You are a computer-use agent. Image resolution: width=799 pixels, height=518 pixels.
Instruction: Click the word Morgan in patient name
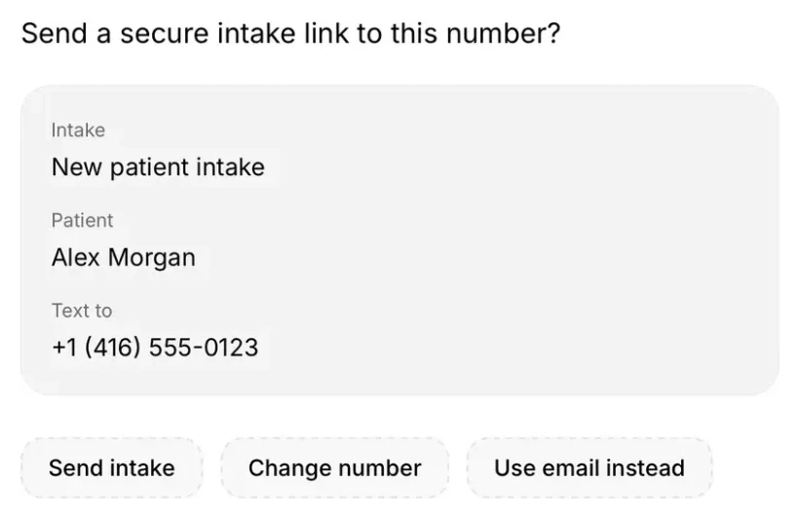(152, 258)
